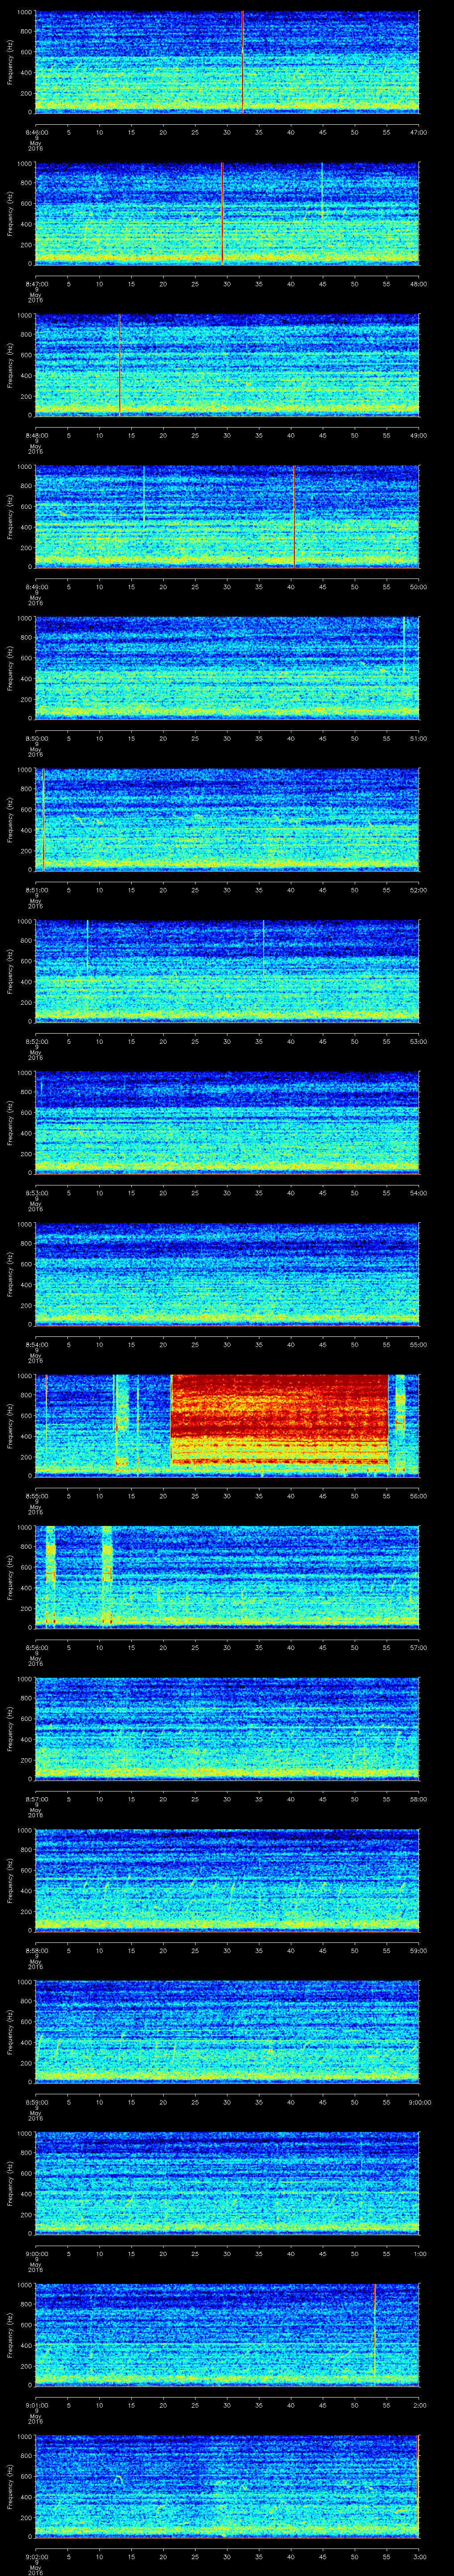Click the 8:59:00 start time label
This screenshot has width=454, height=2576.
coord(36,2101)
